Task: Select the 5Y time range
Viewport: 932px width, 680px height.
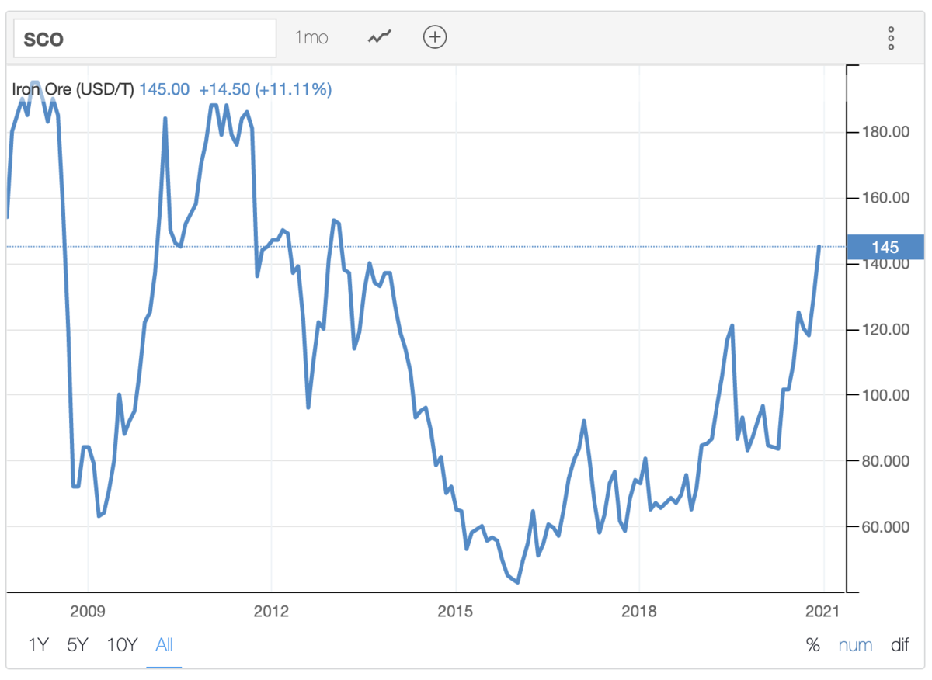Action: (78, 644)
